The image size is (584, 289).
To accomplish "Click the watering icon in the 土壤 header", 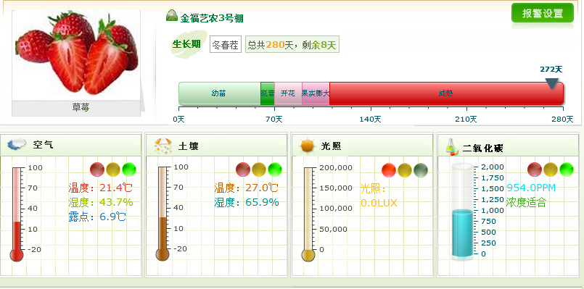I will [163, 146].
